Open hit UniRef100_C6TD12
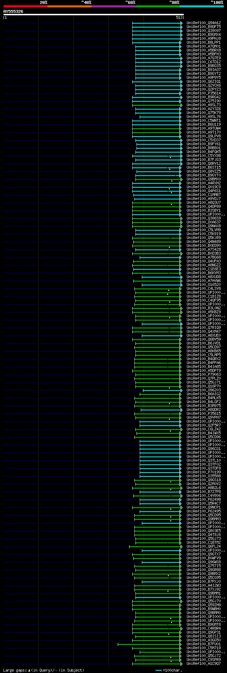Image resolution: width=227 pixels, height=673 pixels. click(204, 62)
